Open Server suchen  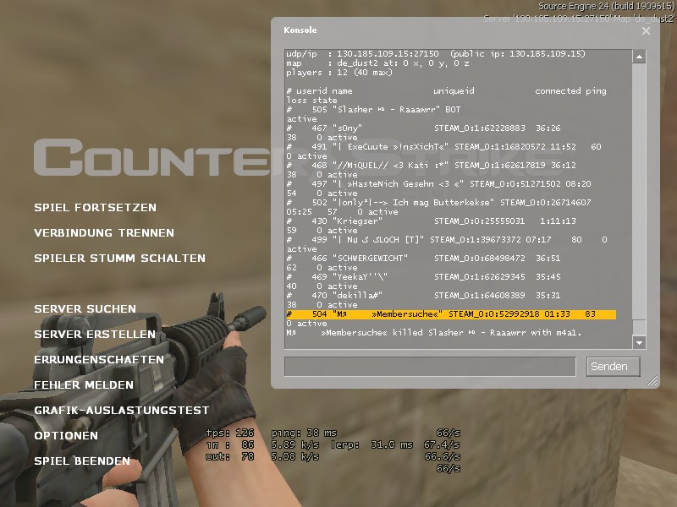85,308
